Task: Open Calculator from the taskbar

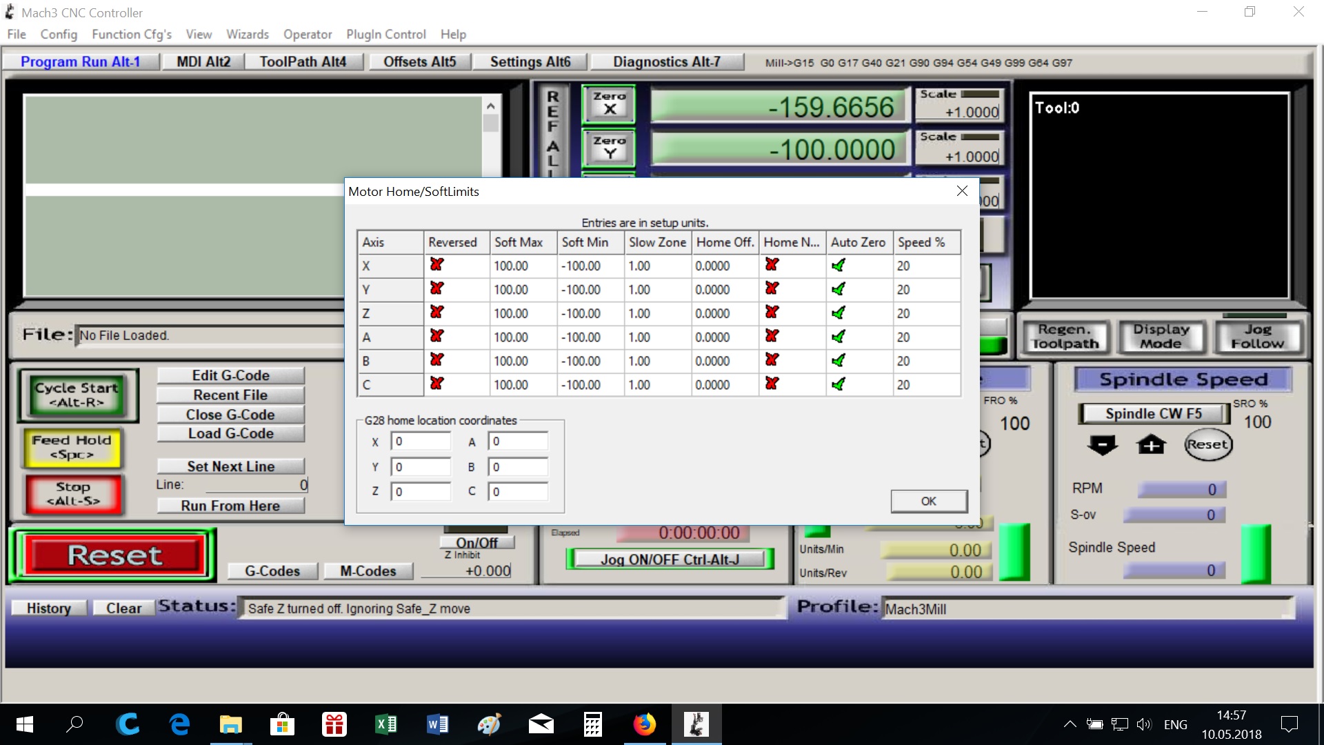Action: point(592,724)
